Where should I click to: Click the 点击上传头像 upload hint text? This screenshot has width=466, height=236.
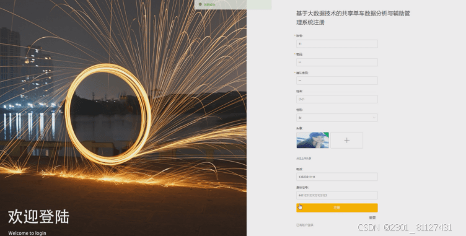click(304, 159)
